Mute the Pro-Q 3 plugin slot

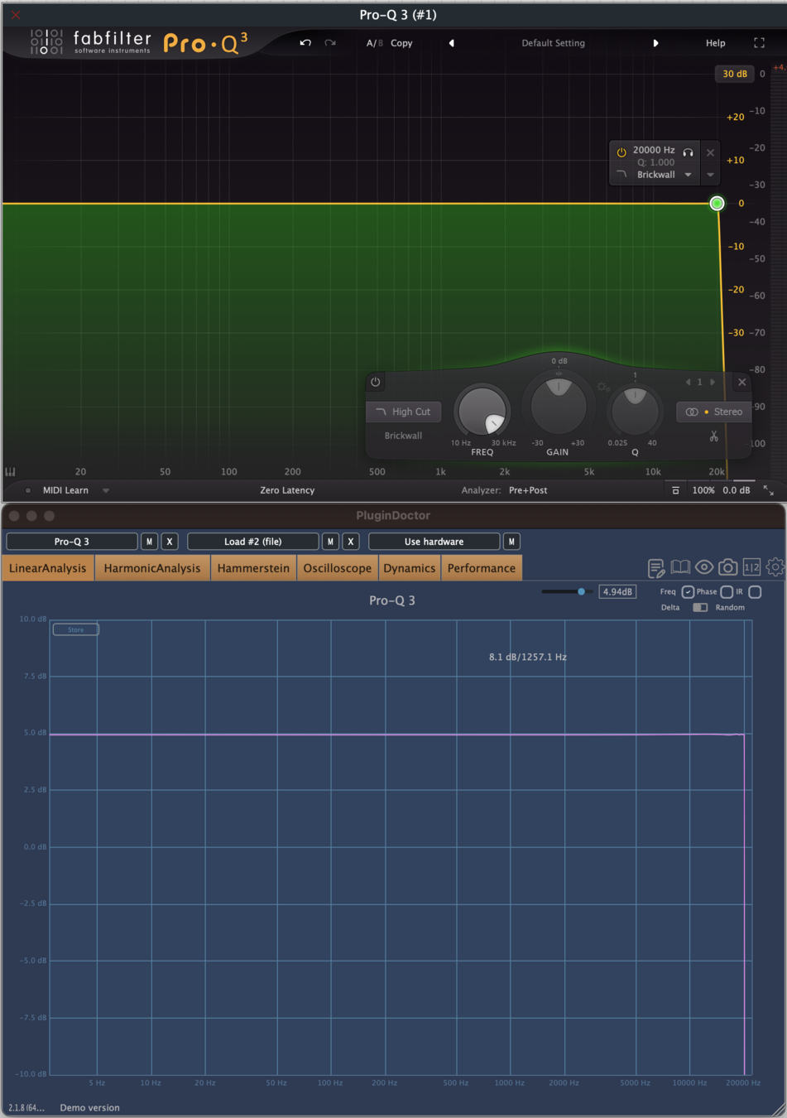coord(149,542)
